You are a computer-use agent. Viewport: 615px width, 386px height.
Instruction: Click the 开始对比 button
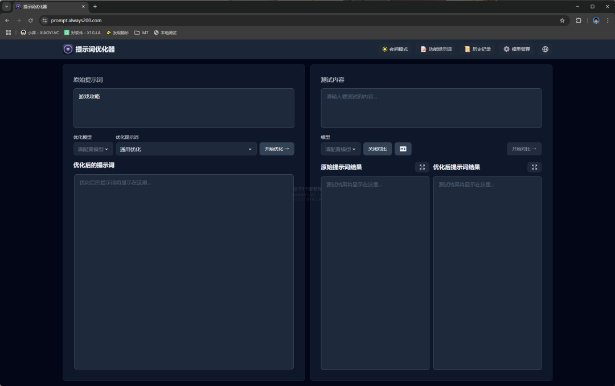coord(524,149)
